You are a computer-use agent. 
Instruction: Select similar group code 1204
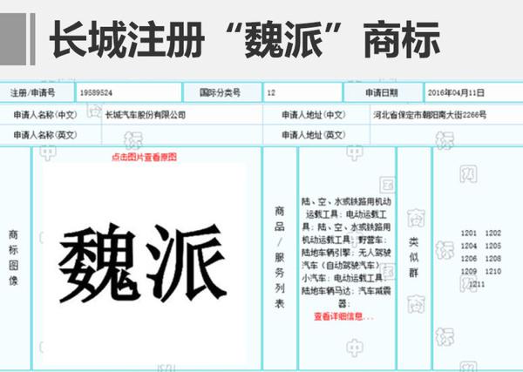coord(469,246)
